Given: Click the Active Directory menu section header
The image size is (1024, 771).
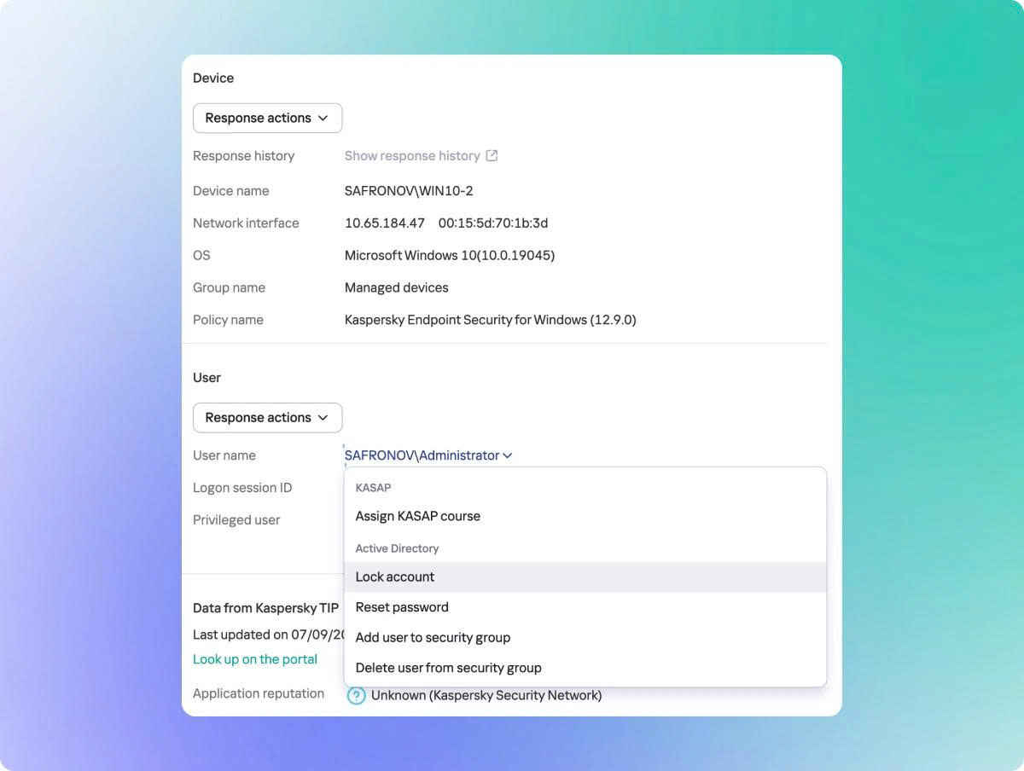Looking at the screenshot, I should [397, 548].
